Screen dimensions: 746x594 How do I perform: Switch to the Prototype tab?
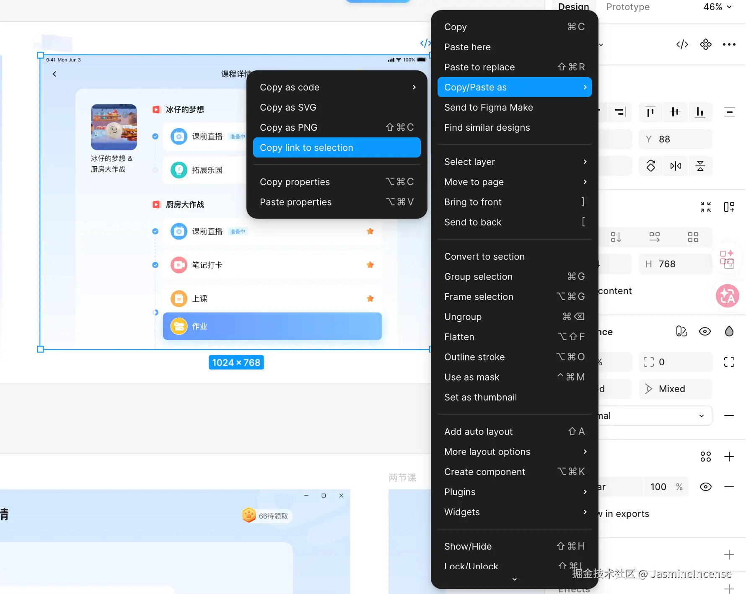coord(628,7)
